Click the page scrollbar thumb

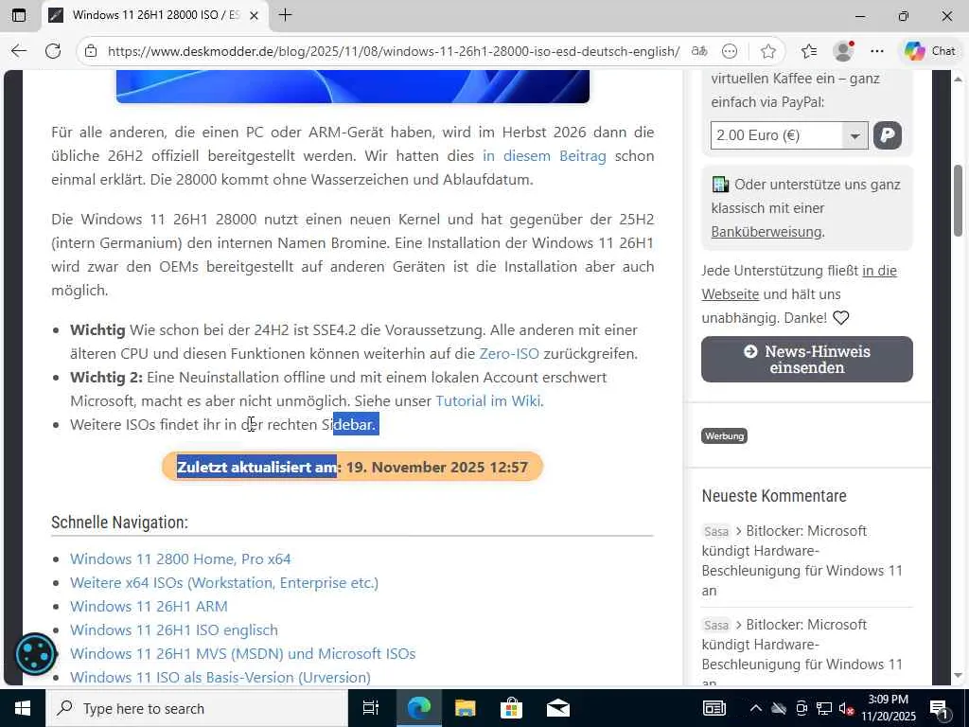click(958, 201)
